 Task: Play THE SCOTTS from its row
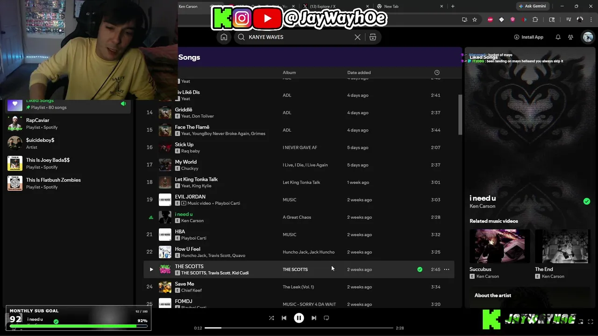[151, 269]
